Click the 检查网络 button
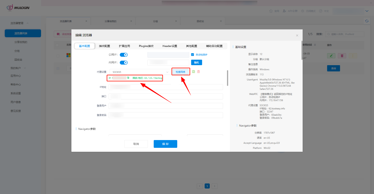 (x=181, y=72)
